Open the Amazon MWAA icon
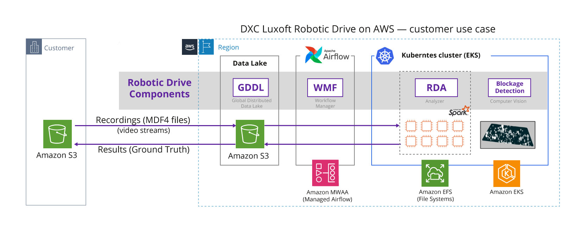Viewport: 587px width, 233px height. coord(326,173)
